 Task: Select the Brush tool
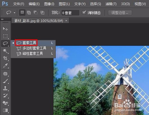coord(5,81)
